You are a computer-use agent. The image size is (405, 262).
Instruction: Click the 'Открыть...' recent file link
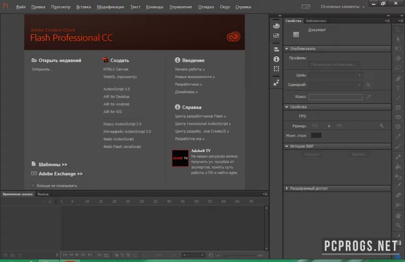[42, 69]
